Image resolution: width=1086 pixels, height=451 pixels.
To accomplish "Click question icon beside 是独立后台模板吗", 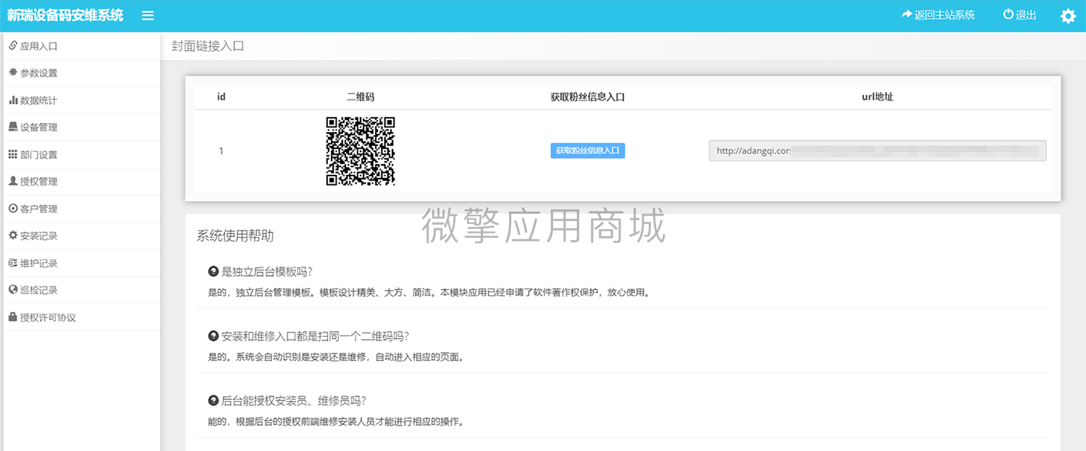I will tap(214, 272).
